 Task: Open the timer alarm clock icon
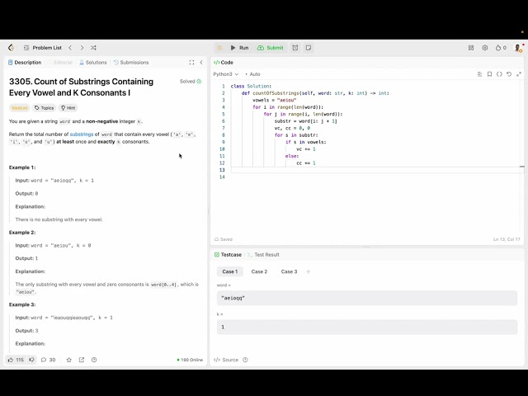[x=295, y=48]
